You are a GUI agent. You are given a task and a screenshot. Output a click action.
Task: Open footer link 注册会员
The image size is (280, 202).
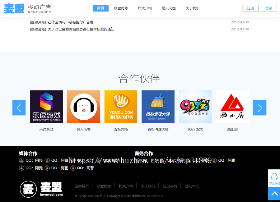tap(170, 186)
